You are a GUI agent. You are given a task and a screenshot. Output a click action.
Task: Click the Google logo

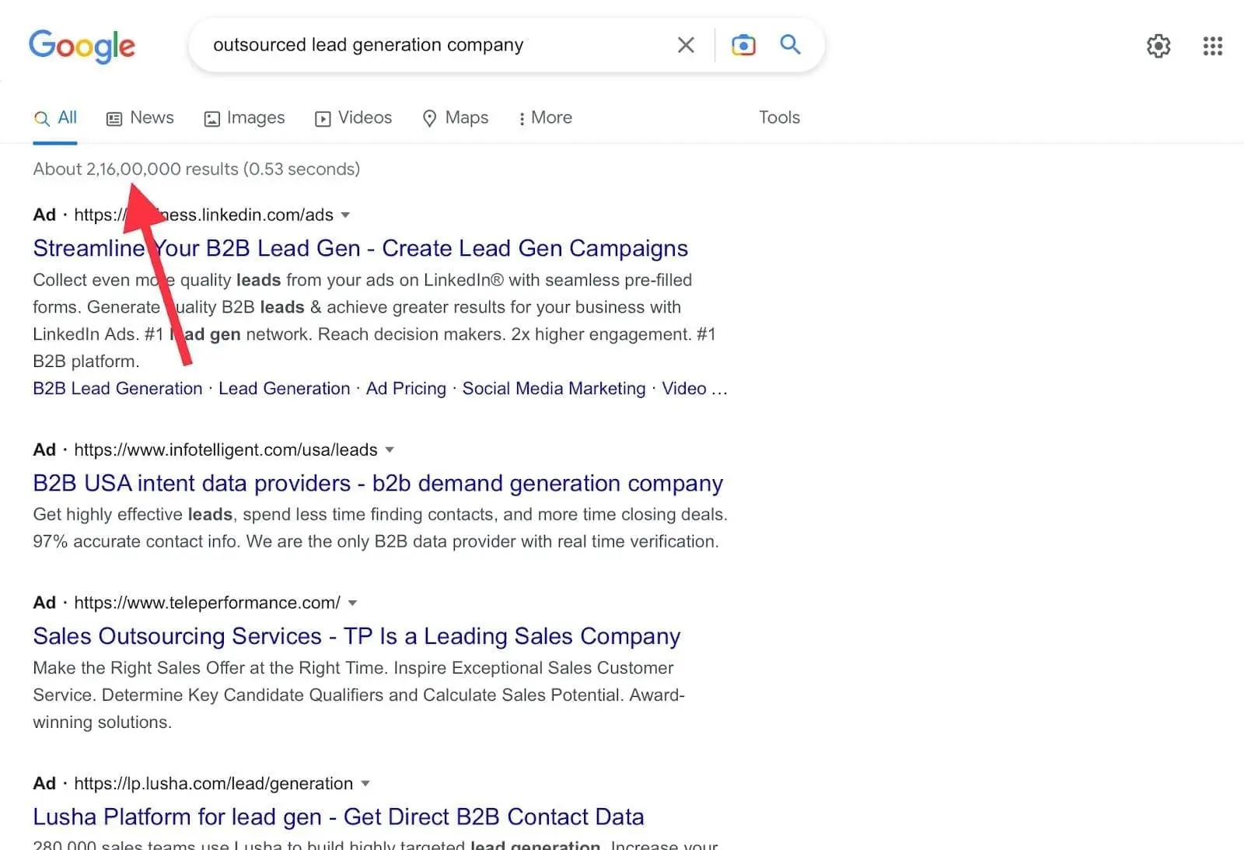click(x=82, y=46)
